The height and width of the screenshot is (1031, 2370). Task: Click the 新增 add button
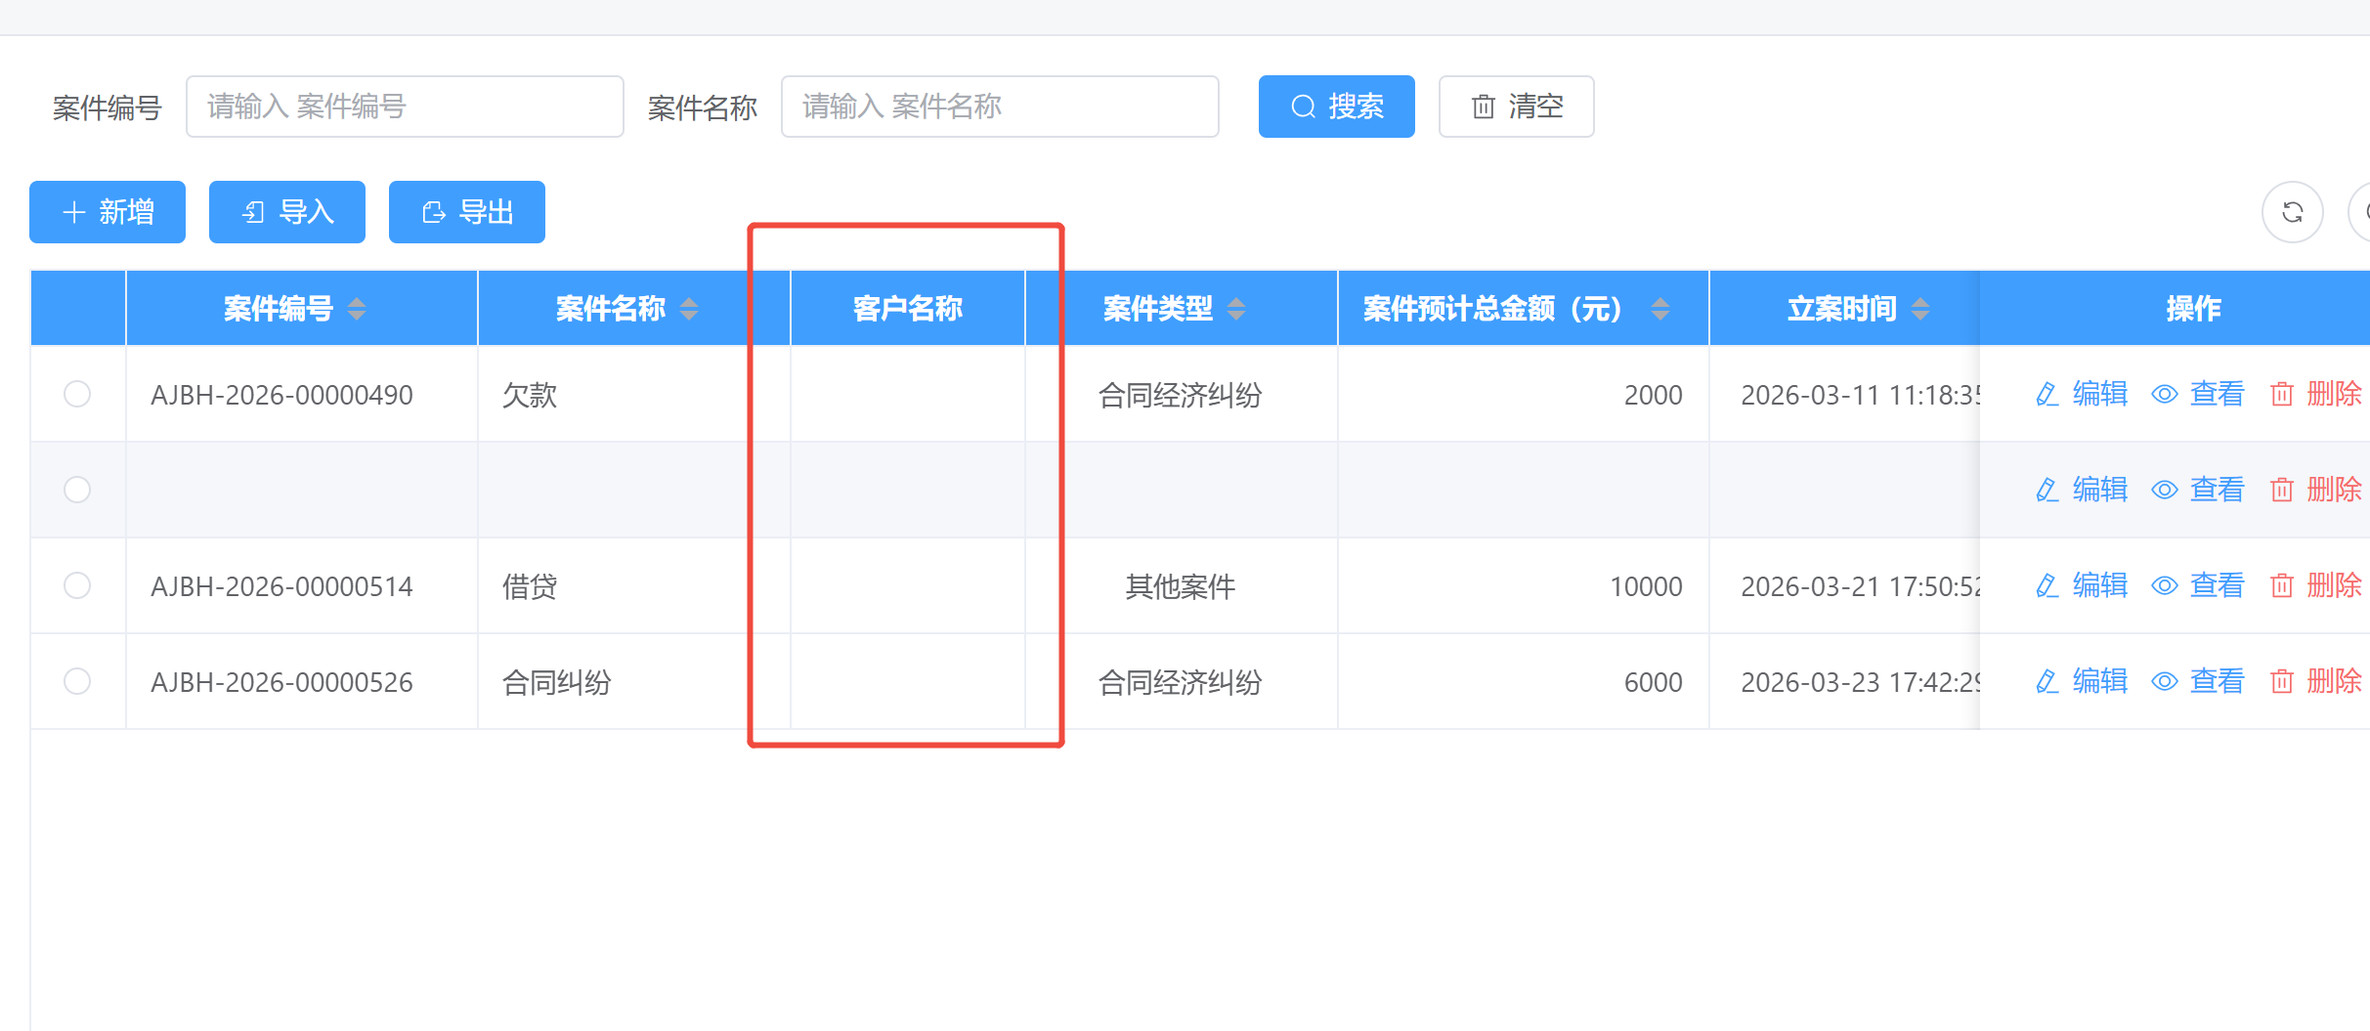(108, 212)
